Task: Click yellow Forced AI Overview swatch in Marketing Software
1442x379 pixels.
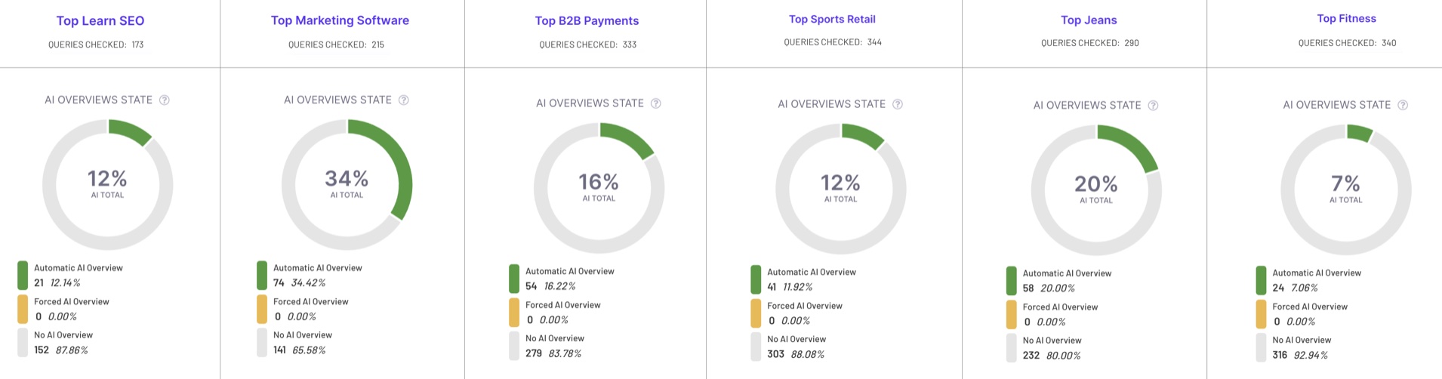Action: pos(262,309)
